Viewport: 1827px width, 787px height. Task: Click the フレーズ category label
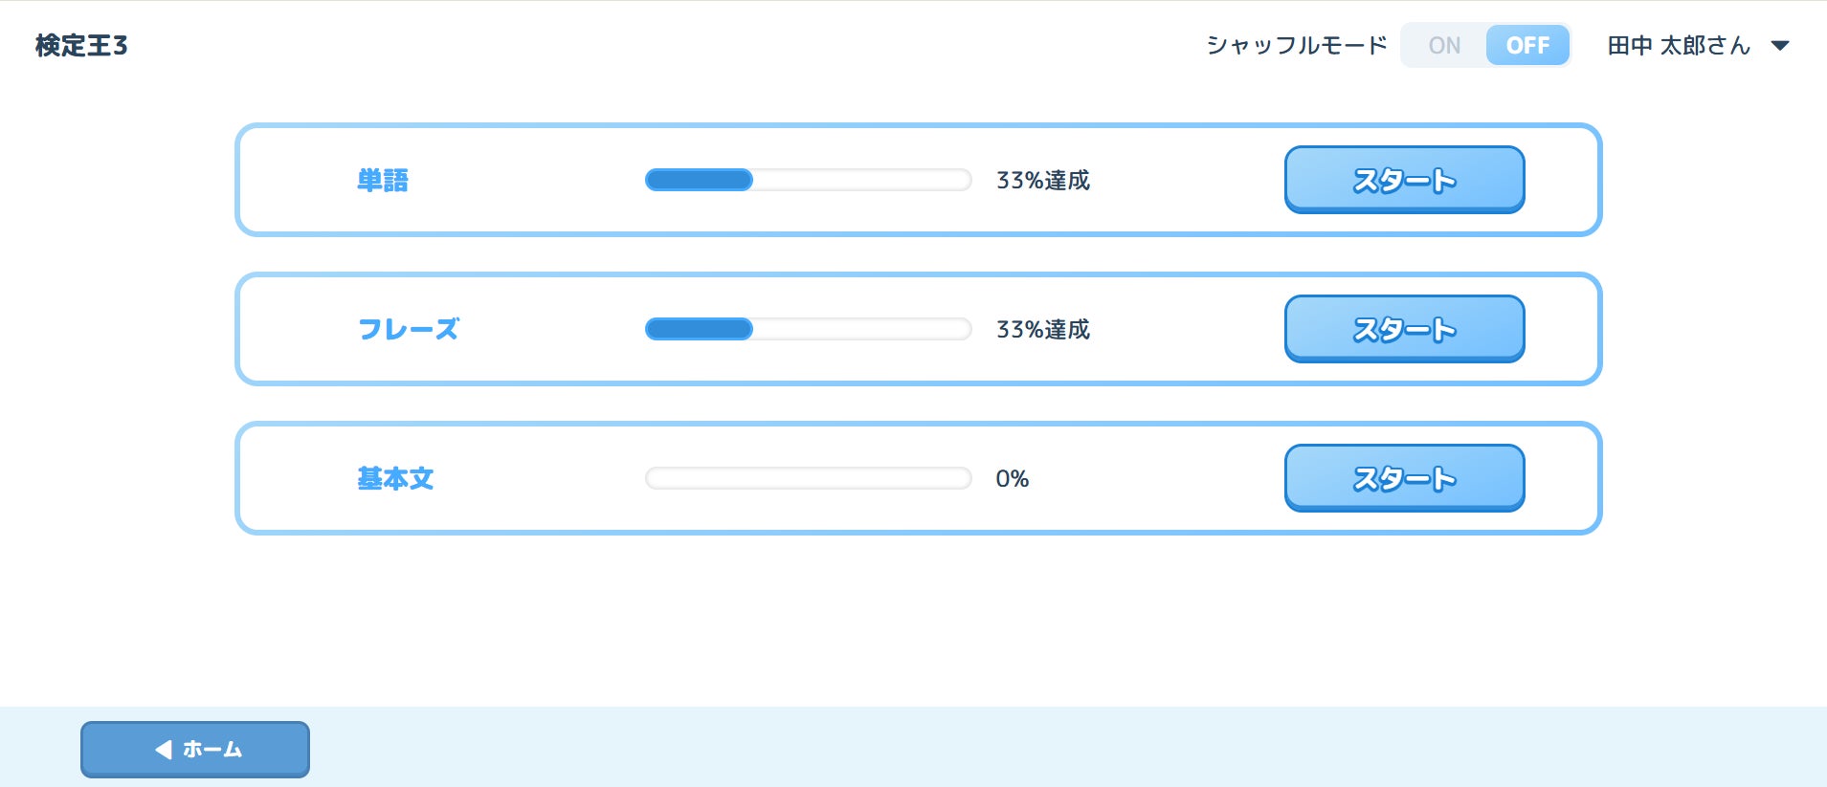[409, 330]
